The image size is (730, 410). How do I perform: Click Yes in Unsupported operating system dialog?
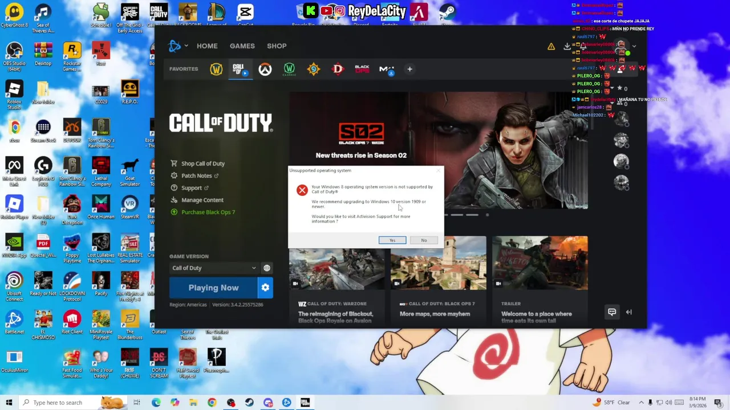click(392, 240)
